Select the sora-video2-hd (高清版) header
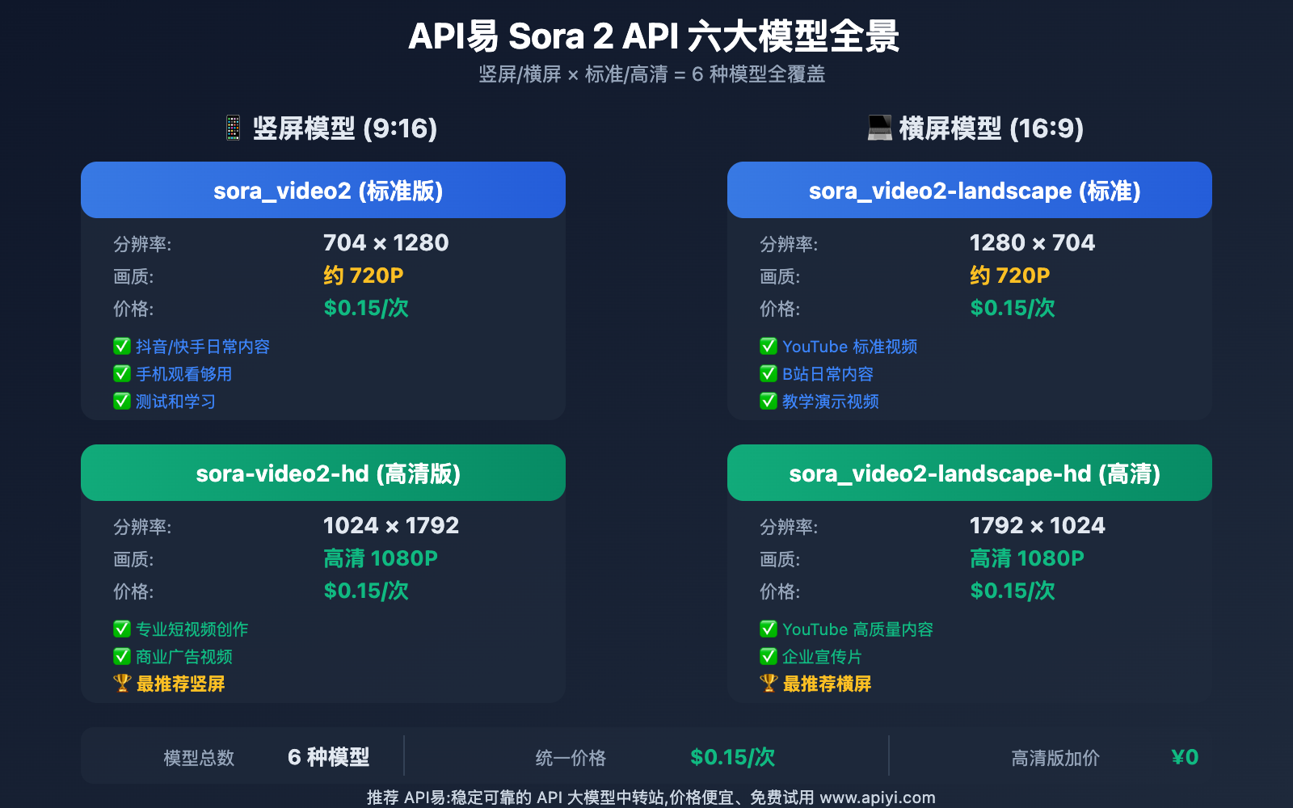The image size is (1293, 808). 323,473
